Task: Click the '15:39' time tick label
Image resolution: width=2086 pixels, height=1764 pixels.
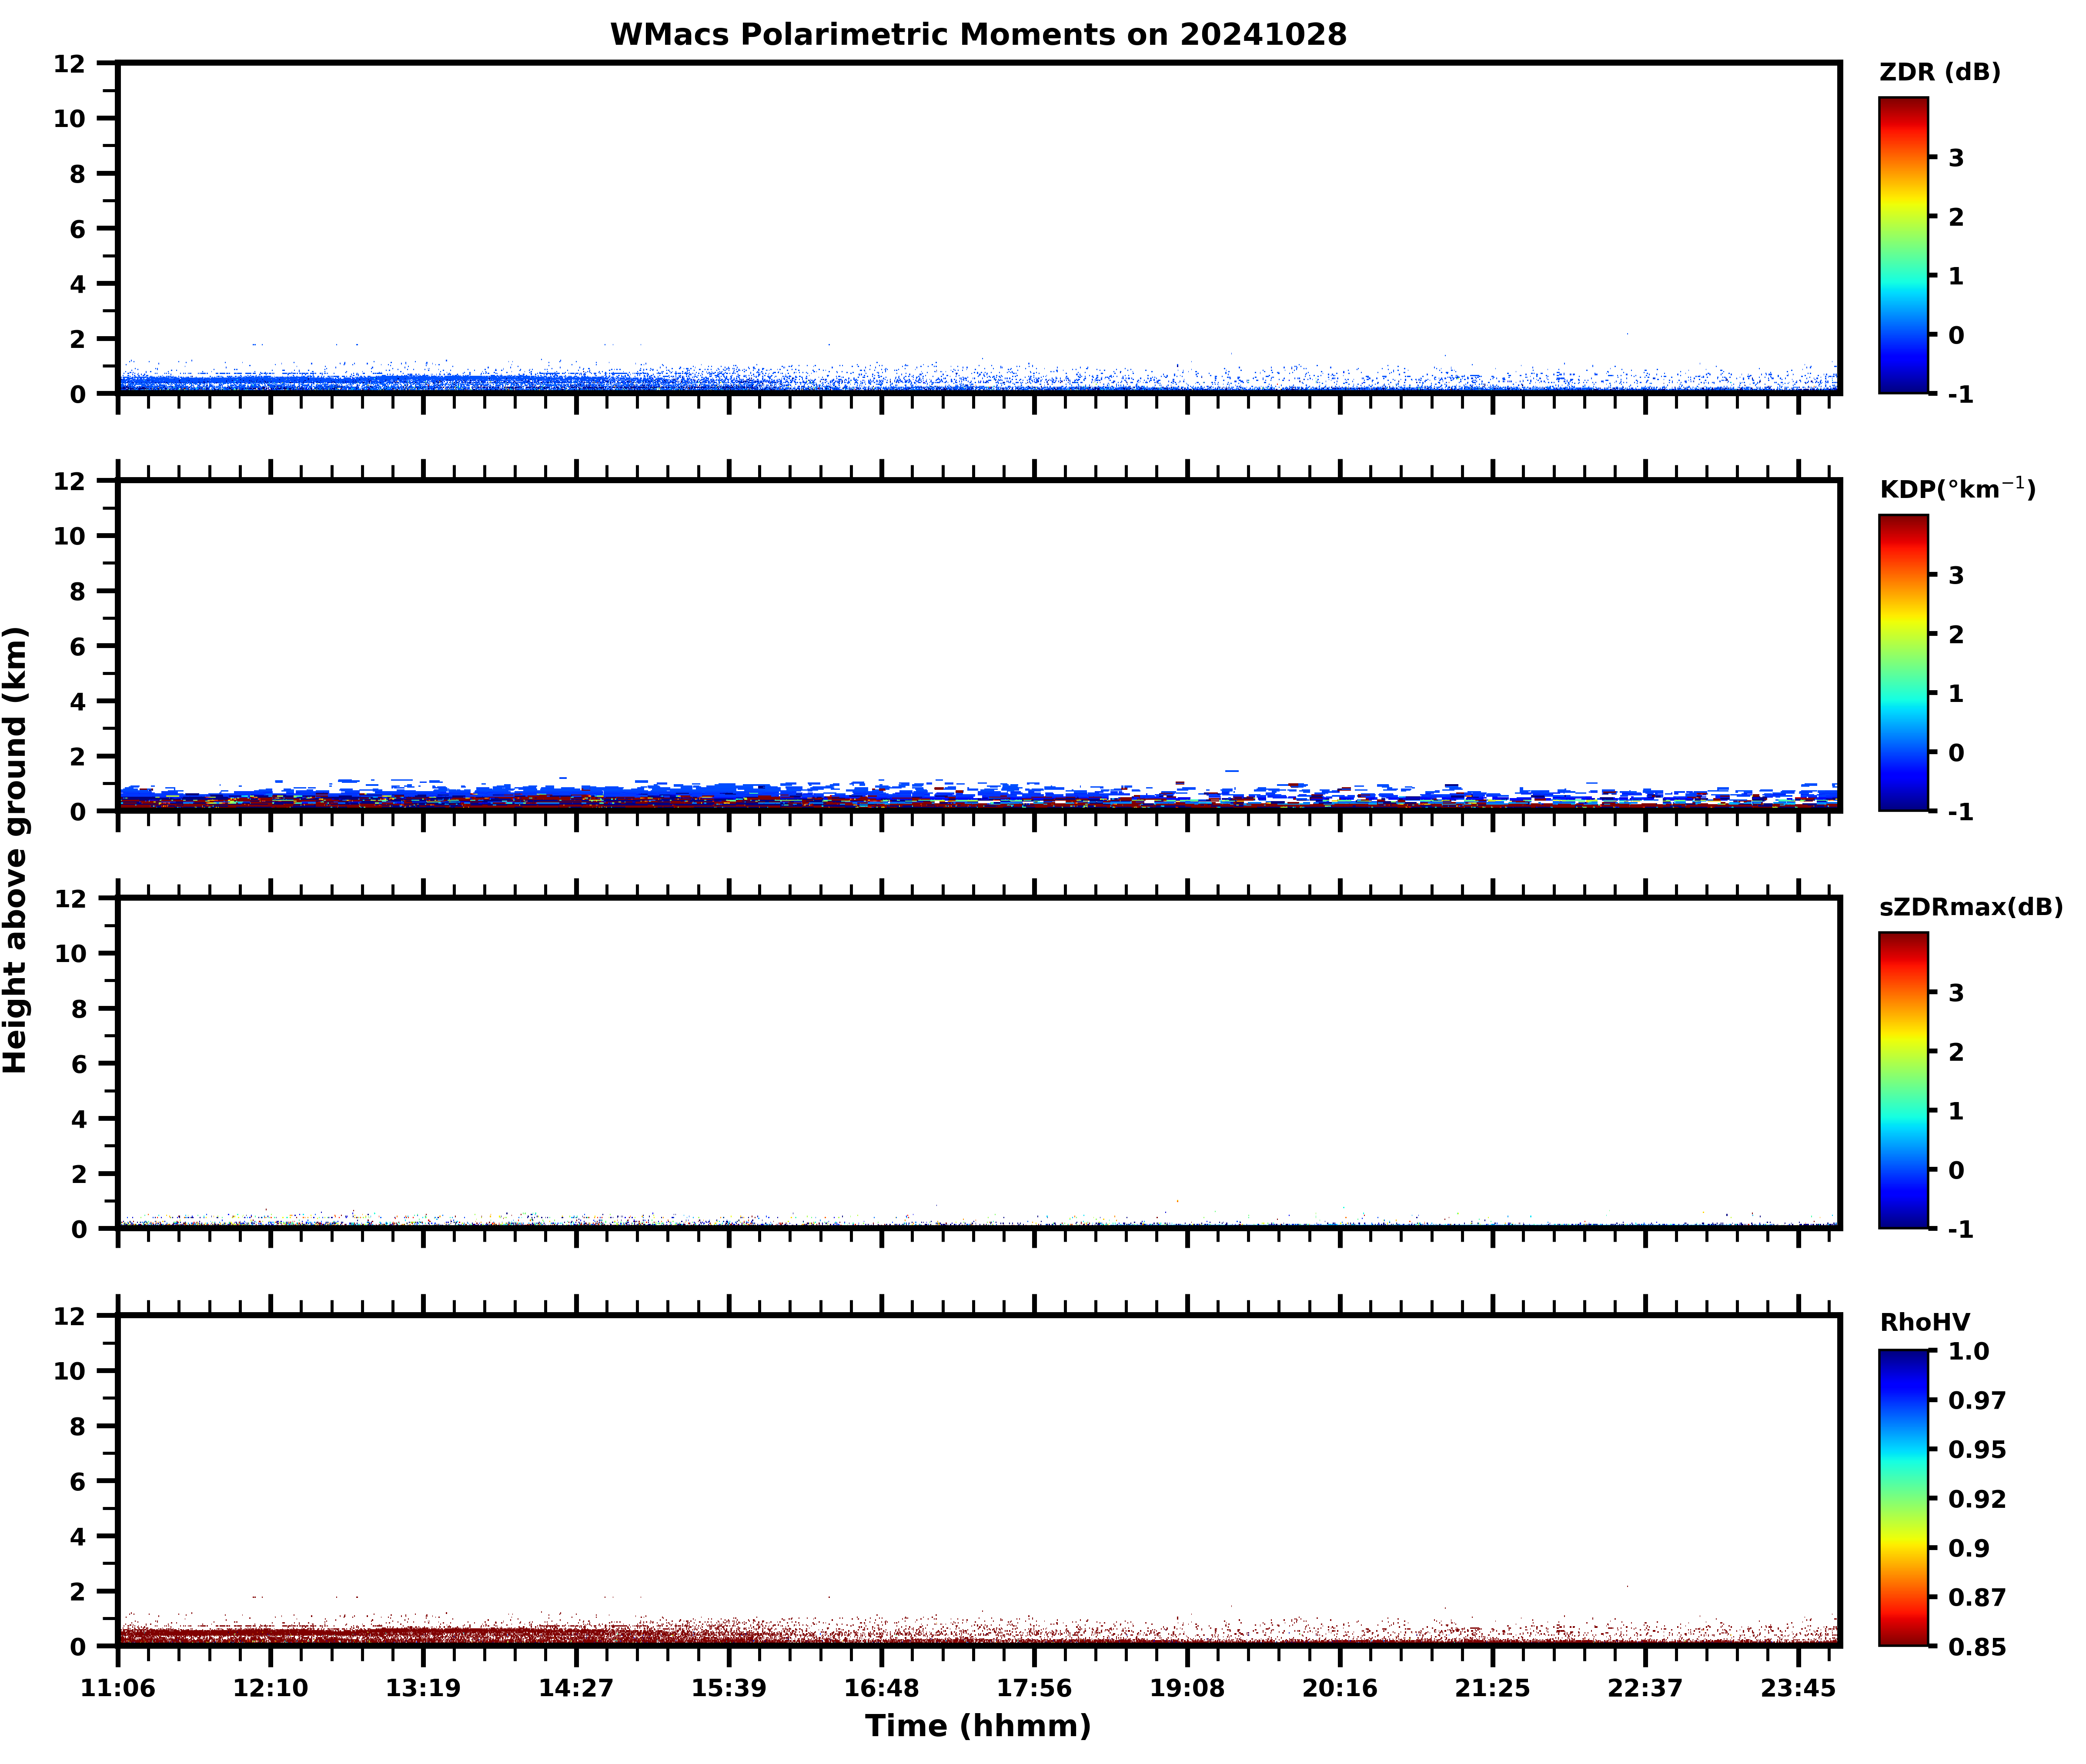Action: point(729,1688)
